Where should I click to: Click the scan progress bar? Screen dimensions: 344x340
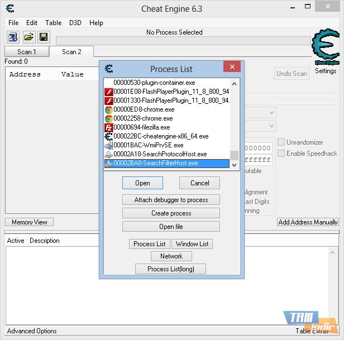(x=183, y=41)
